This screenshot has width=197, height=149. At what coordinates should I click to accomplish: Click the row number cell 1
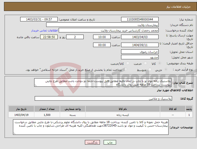[189, 115]
